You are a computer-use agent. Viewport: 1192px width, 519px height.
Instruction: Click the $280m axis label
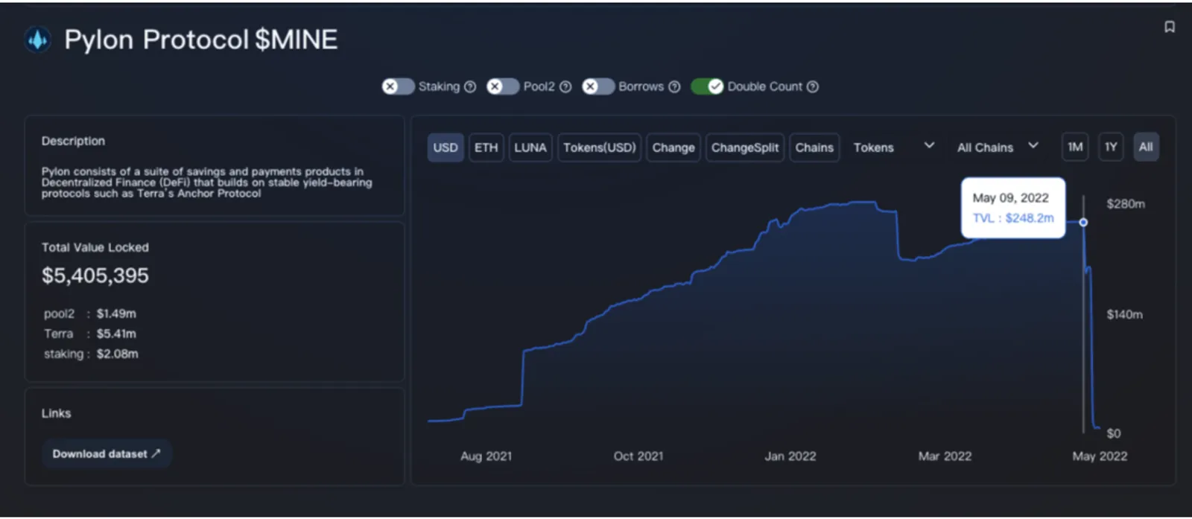(x=1126, y=204)
